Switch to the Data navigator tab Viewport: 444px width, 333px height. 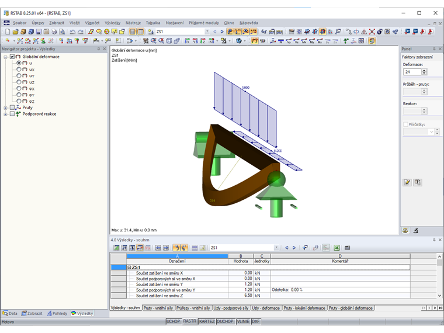10,314
